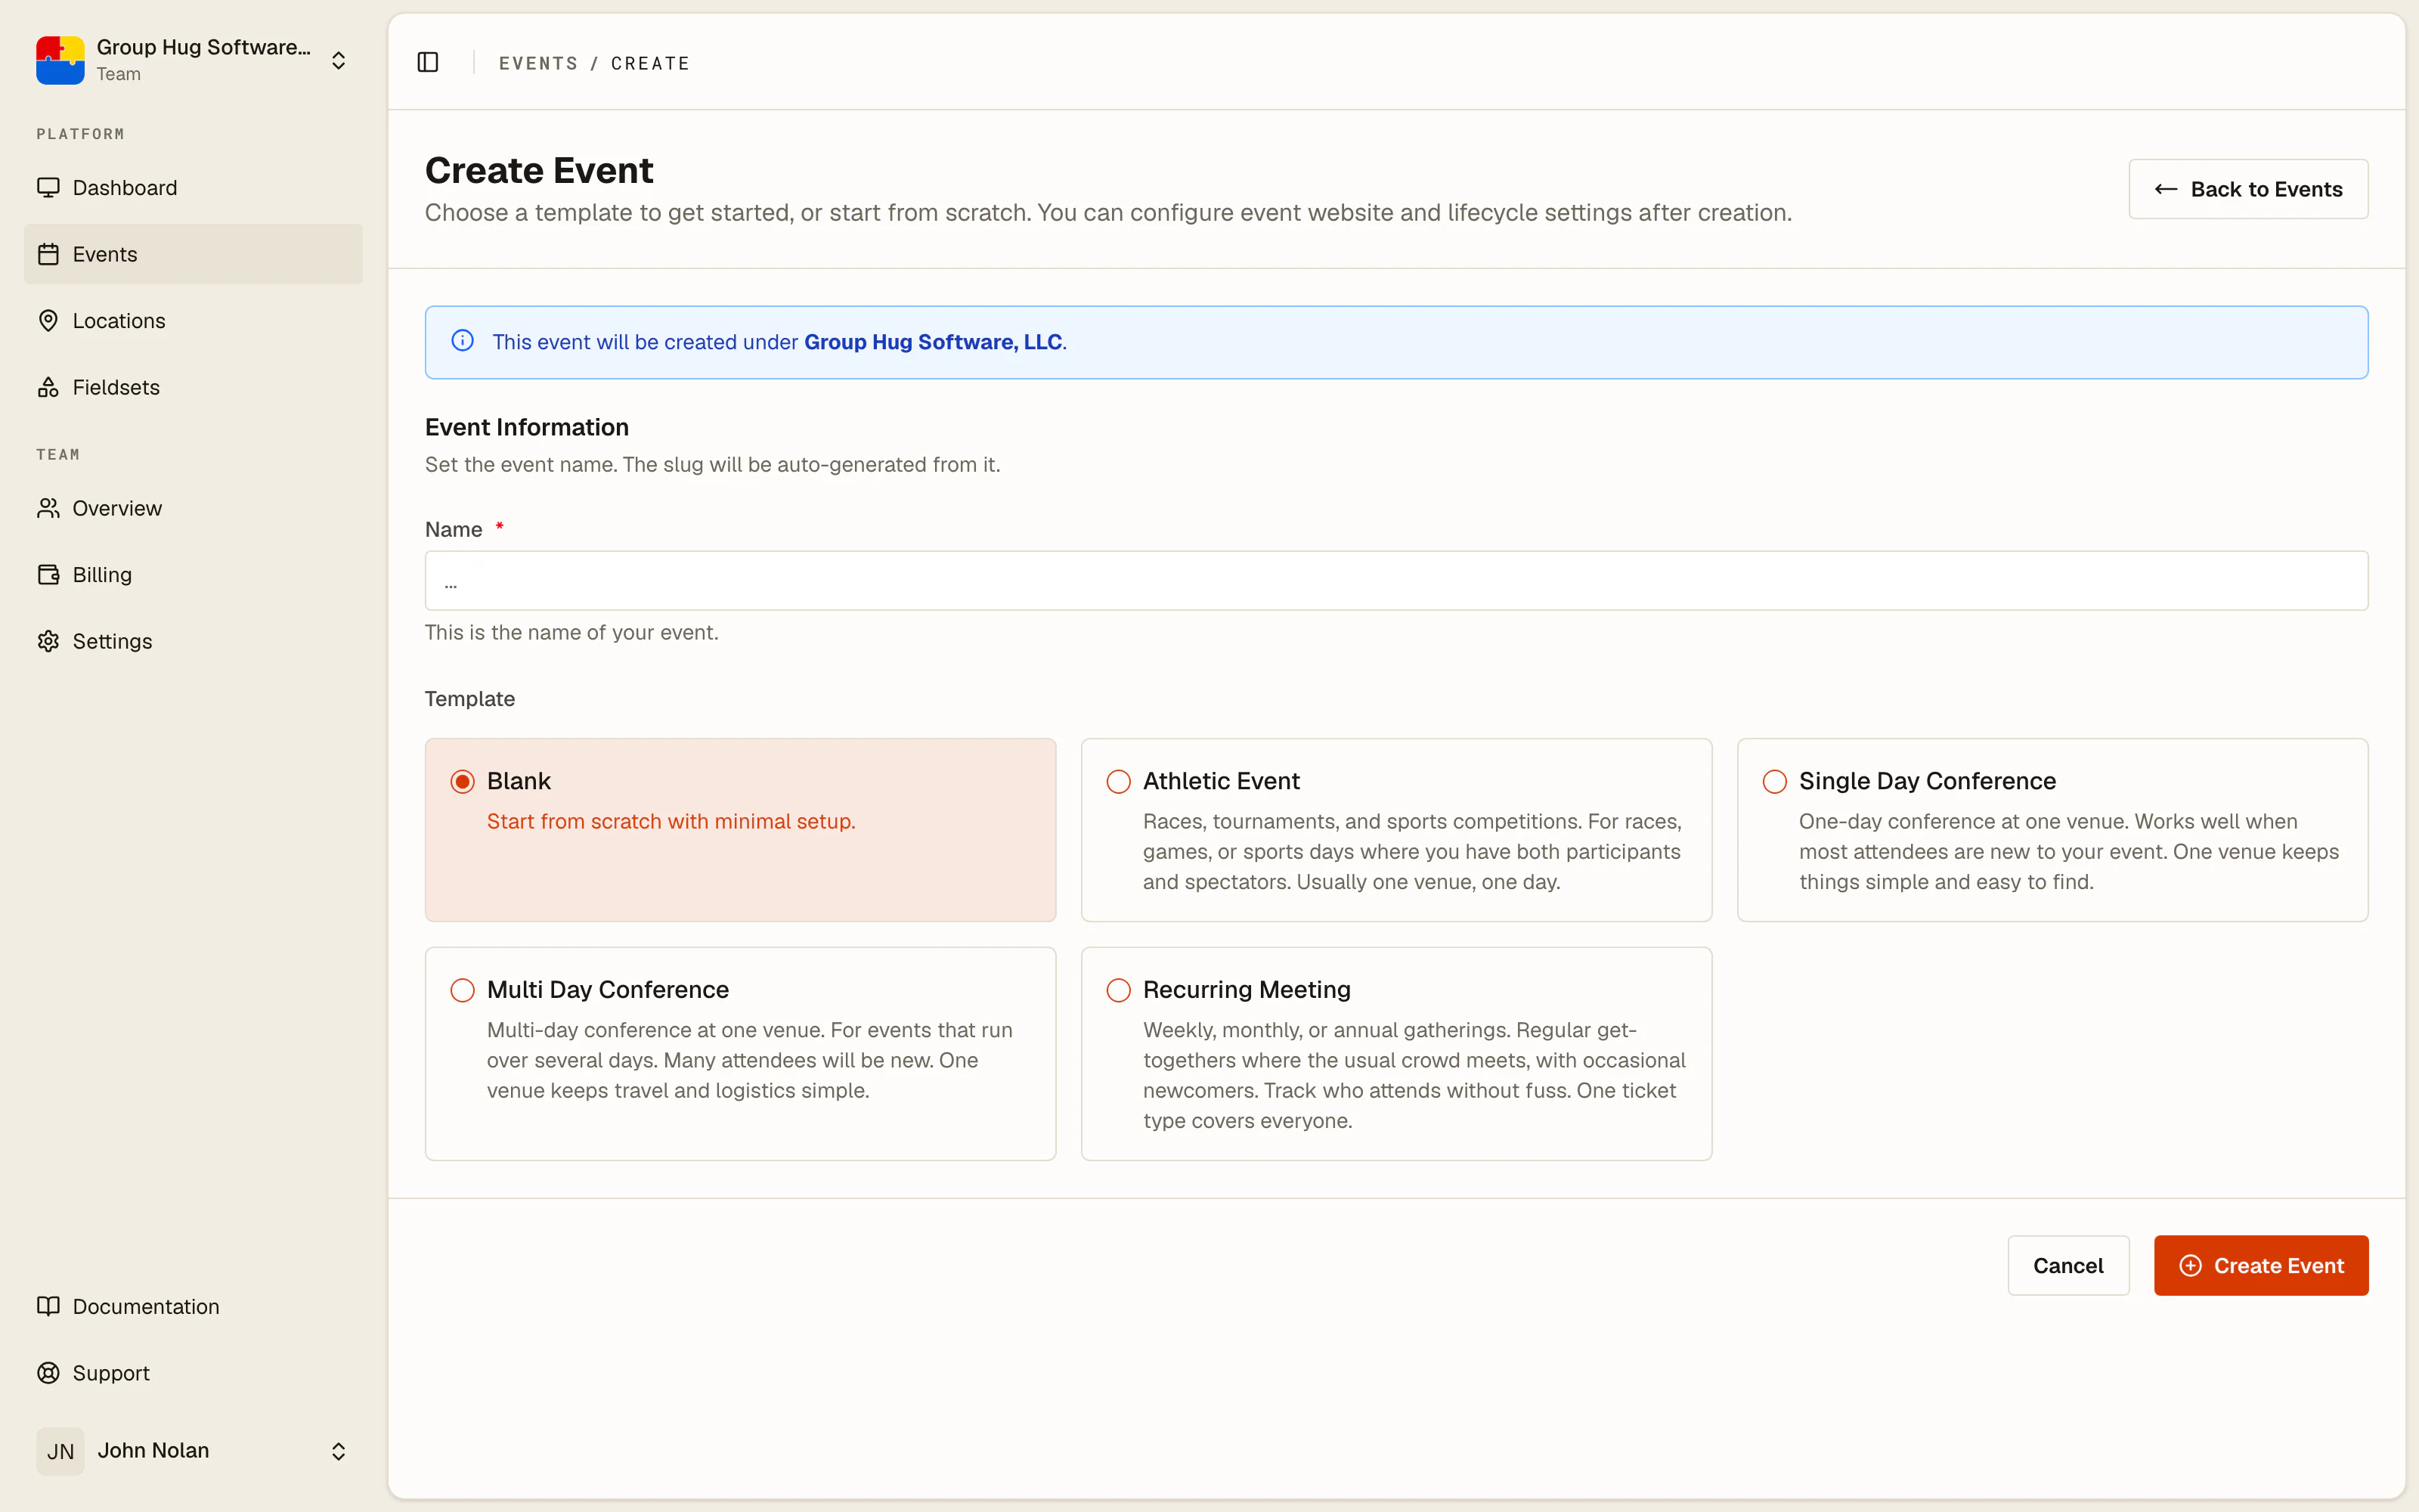Open the Billing page
The image size is (2419, 1512).
(193, 575)
